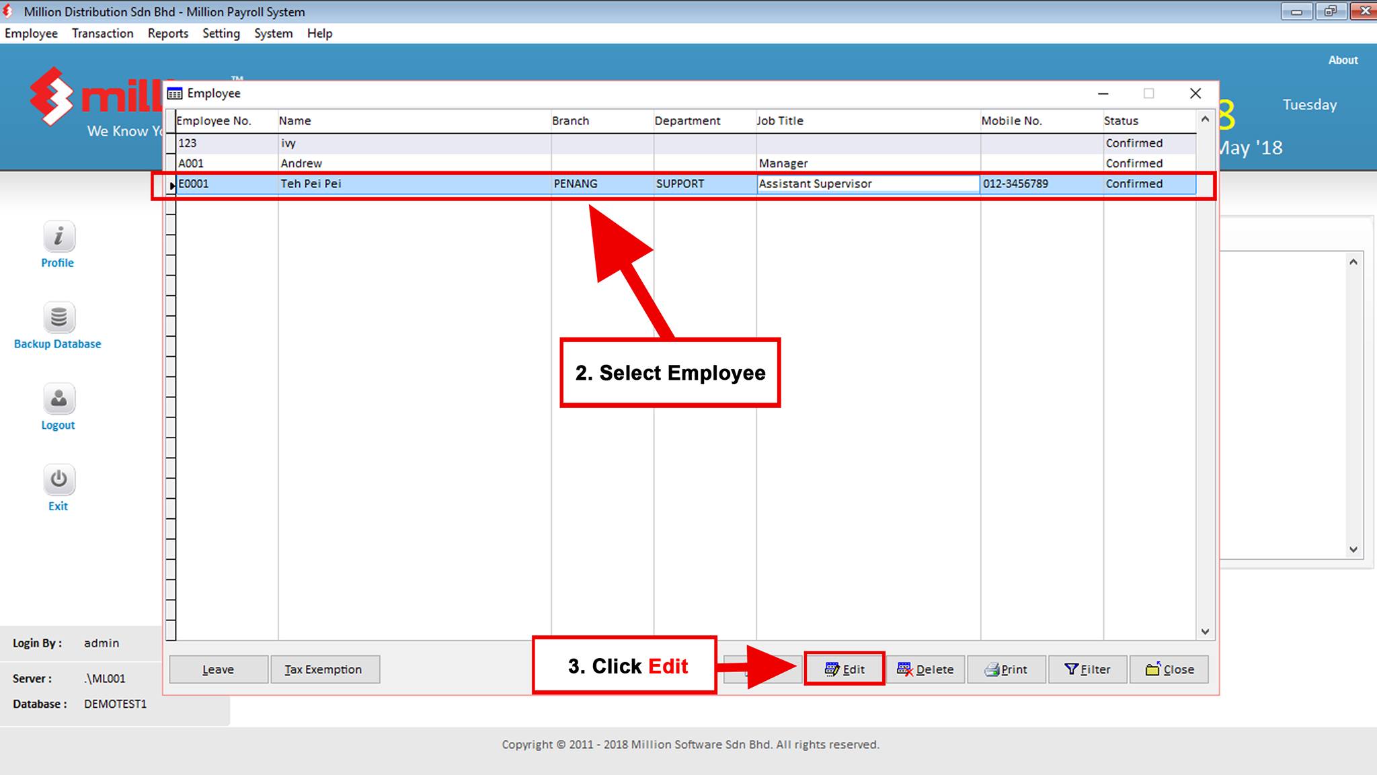Minimize the Million Payroll System window

click(x=1297, y=11)
